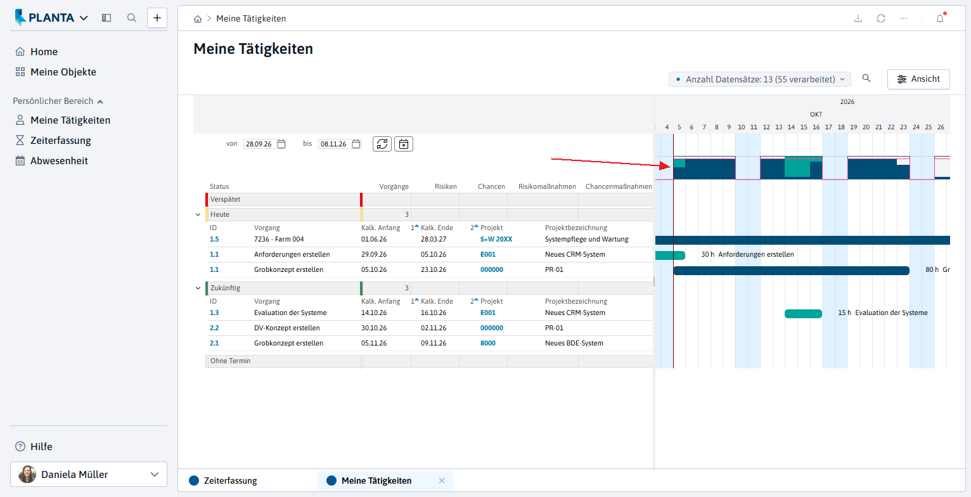Open Meine Objekte in the sidebar

point(56,72)
